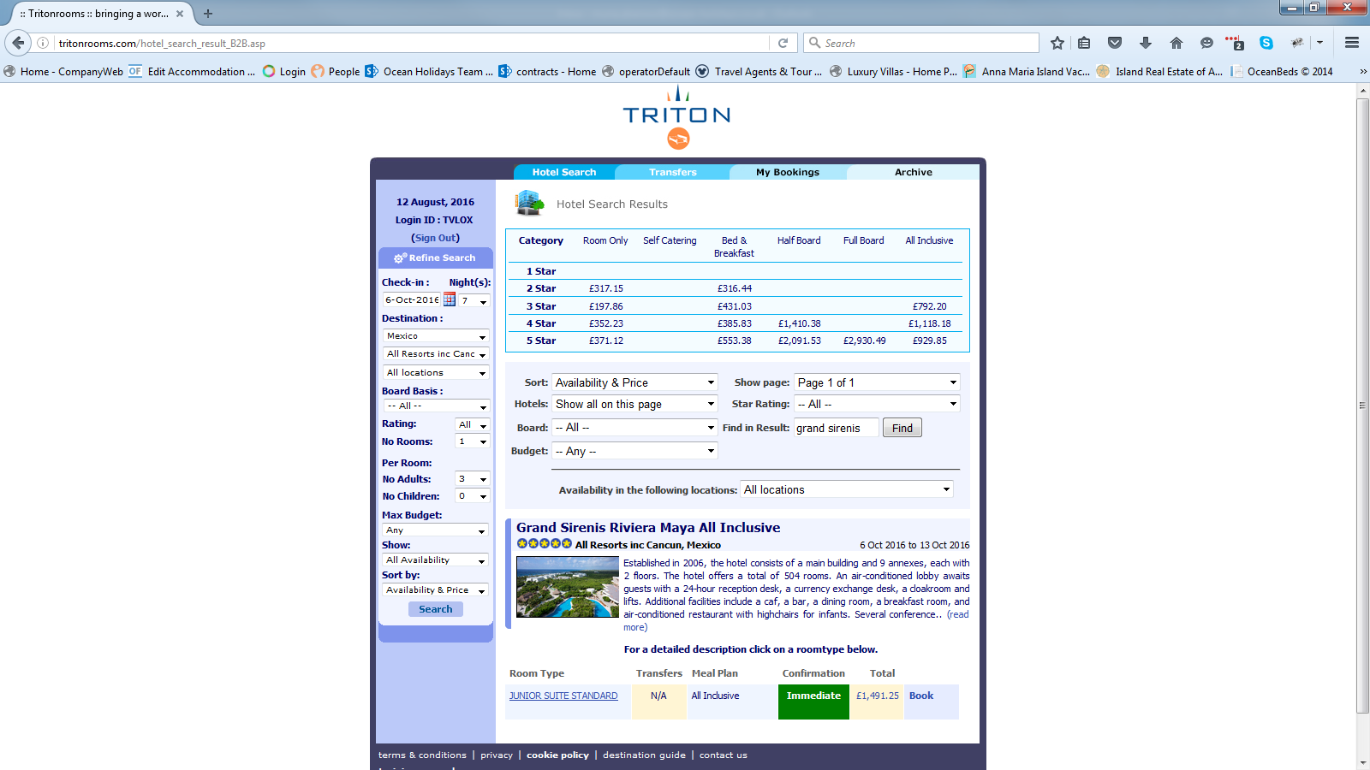Open the results Sort dropdown
Viewport: 1370px width, 770px height.
pyautogui.click(x=634, y=382)
